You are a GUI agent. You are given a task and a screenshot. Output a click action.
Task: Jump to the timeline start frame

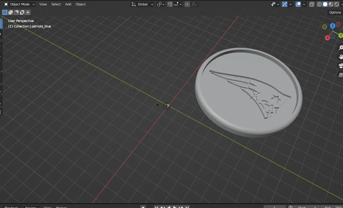[x=157, y=207]
